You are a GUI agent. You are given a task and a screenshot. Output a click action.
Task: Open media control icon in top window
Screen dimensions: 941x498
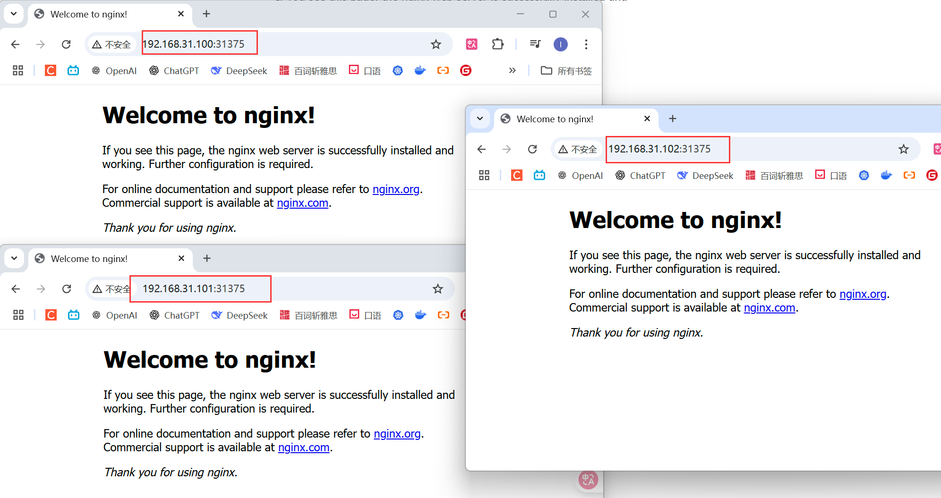535,44
